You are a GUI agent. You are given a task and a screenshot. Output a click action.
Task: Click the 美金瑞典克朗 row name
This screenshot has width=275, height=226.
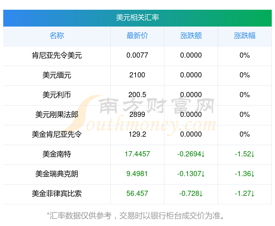pyautogui.click(x=57, y=174)
